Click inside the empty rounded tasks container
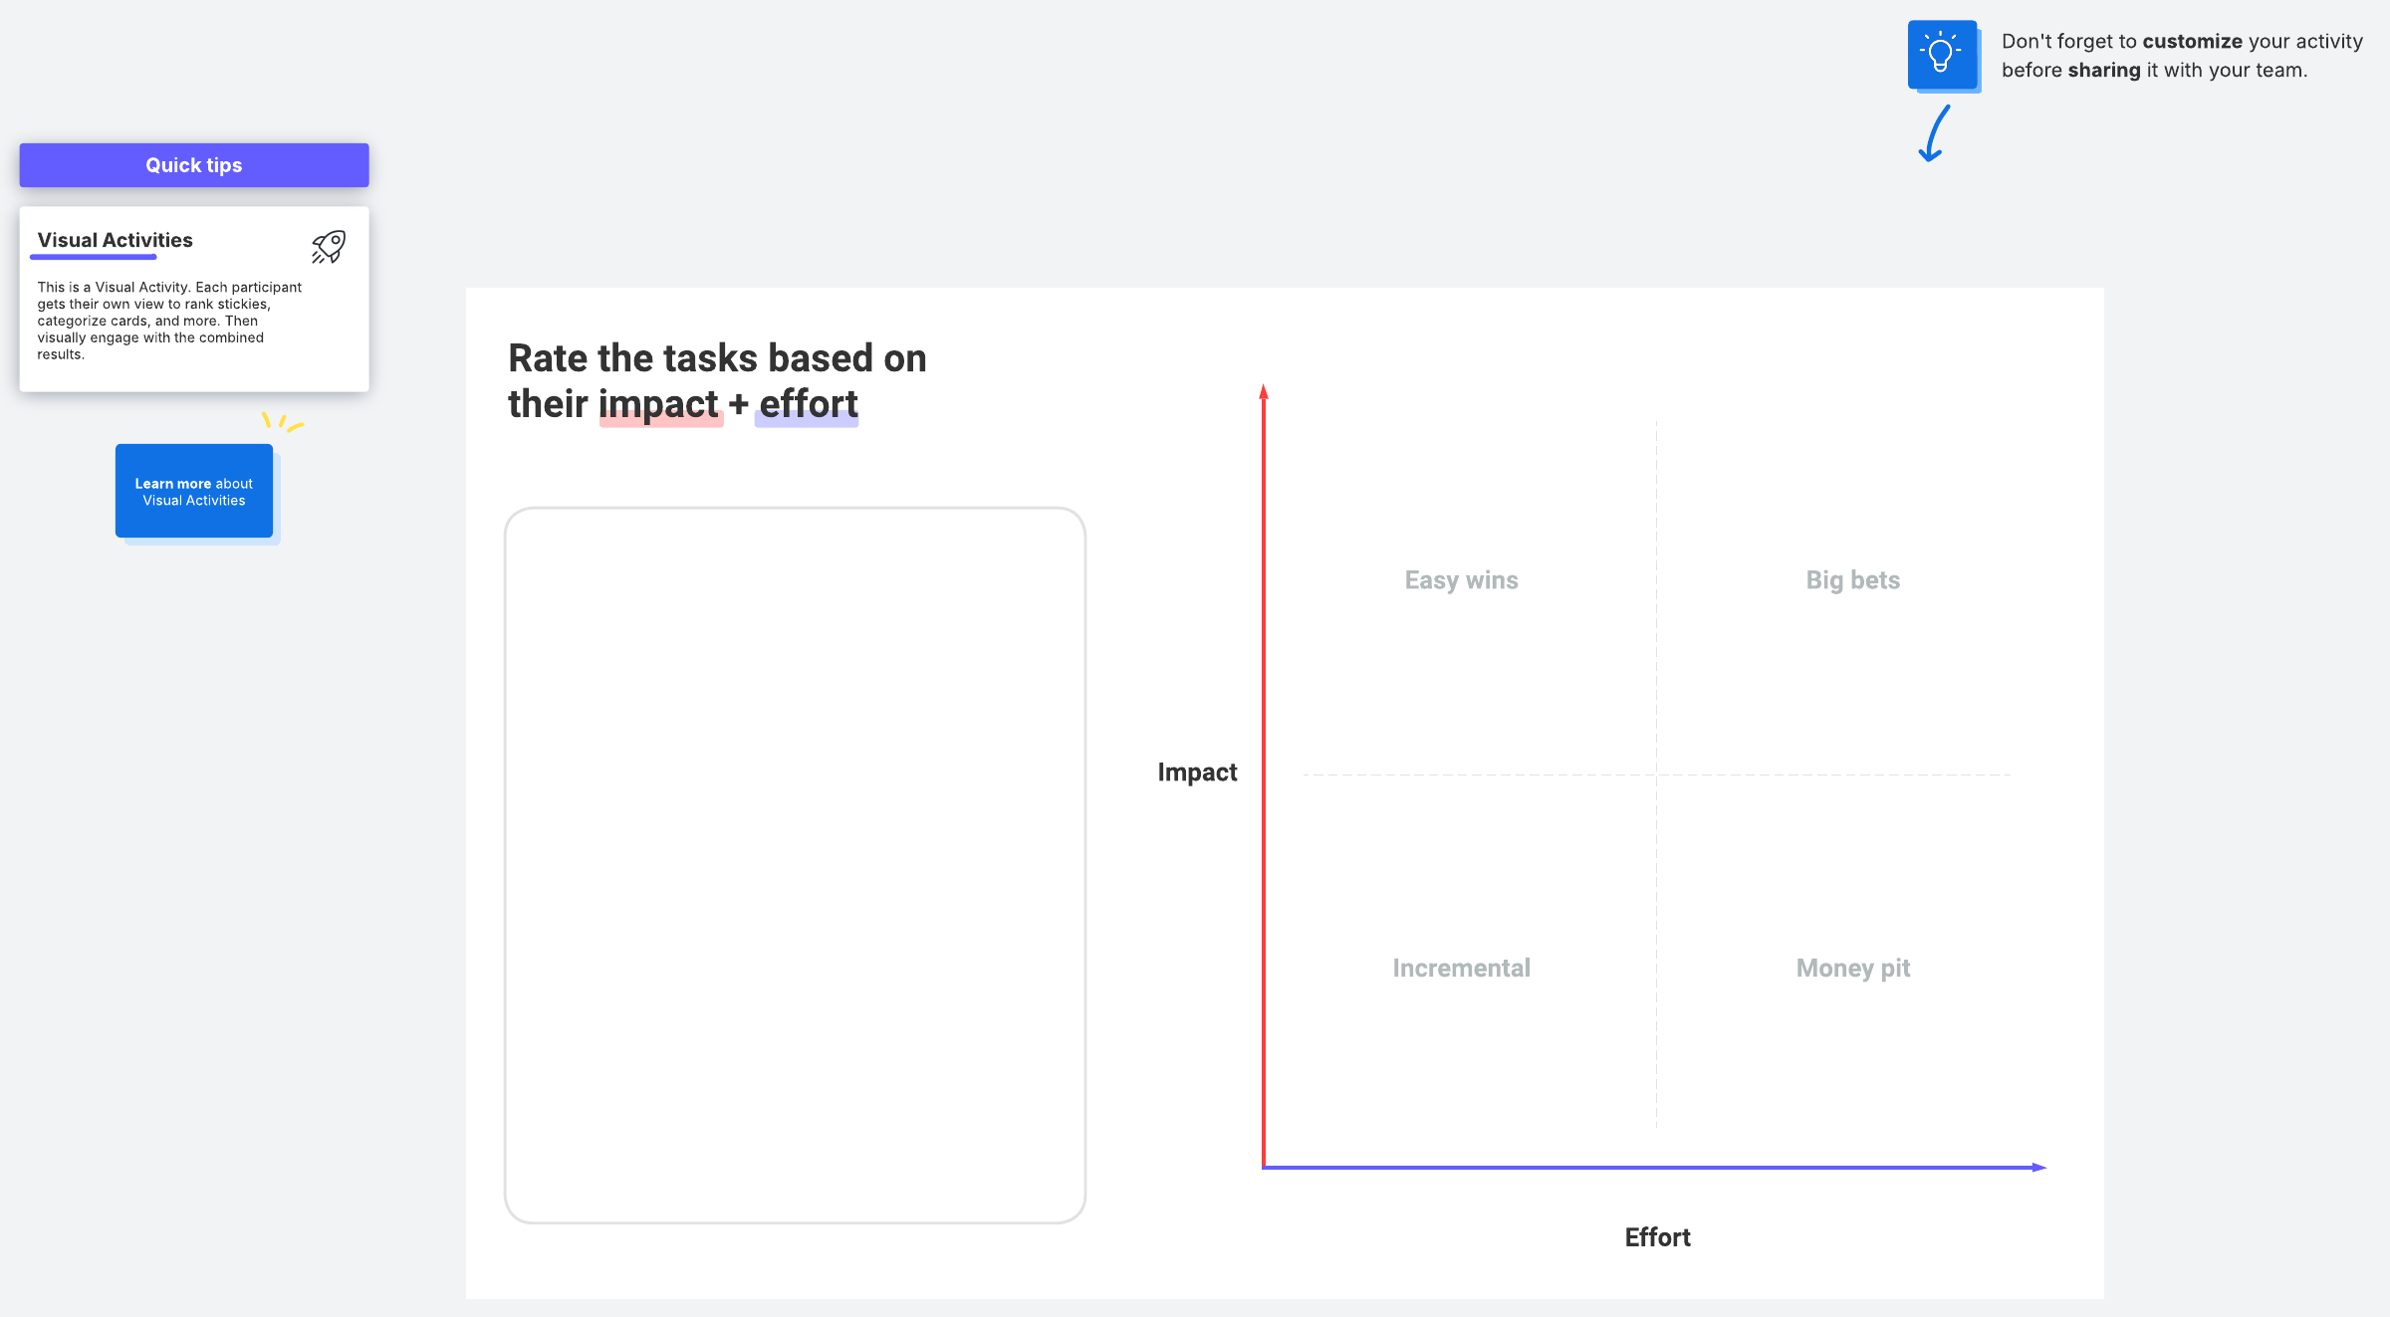Image resolution: width=2390 pixels, height=1317 pixels. [x=795, y=865]
